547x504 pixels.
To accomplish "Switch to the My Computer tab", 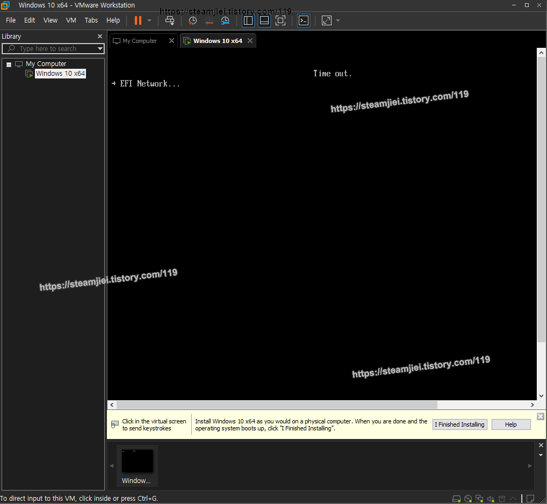I will 140,41.
